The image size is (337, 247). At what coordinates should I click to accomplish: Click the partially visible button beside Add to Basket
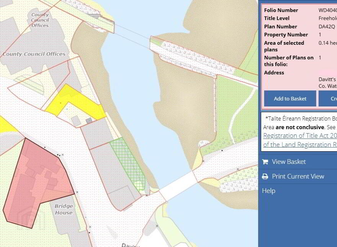coord(328,98)
